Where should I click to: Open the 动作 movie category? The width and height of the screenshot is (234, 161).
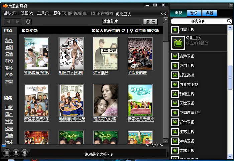9,40
